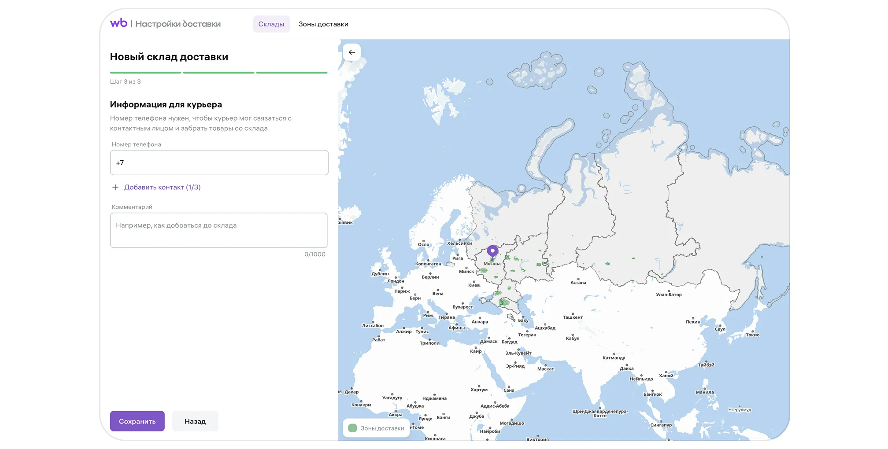Screen dimensions: 888x449
Task: Click the Хельсинки city label on map
Action: pos(459,243)
